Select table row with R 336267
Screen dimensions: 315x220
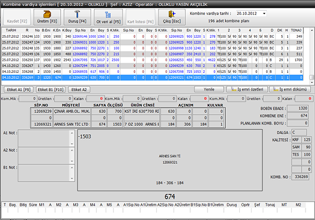point(152,66)
